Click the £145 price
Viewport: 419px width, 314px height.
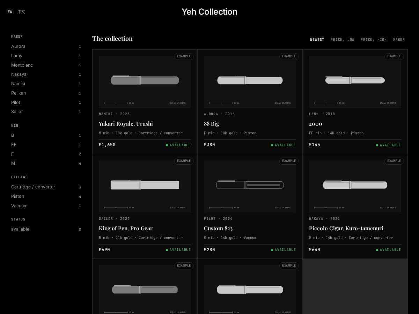coord(315,145)
